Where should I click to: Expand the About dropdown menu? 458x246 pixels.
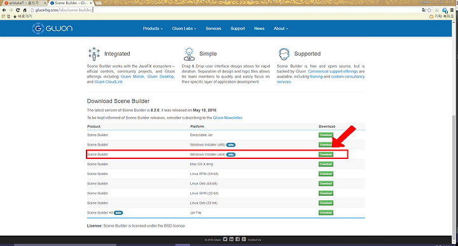tap(281, 29)
